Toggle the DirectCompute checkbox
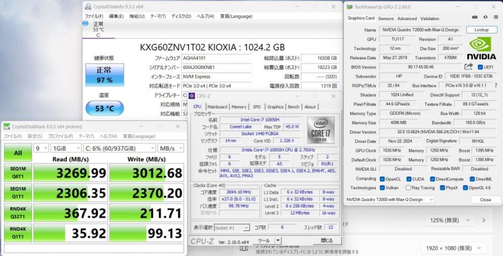 pos(433,179)
